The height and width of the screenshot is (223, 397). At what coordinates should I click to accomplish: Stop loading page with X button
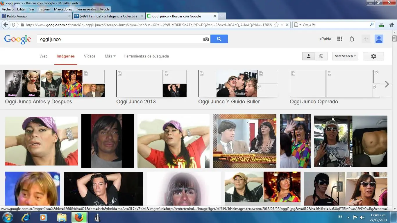pos(287,25)
